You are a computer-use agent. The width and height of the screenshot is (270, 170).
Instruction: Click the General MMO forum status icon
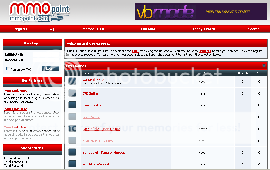pos(72,81)
